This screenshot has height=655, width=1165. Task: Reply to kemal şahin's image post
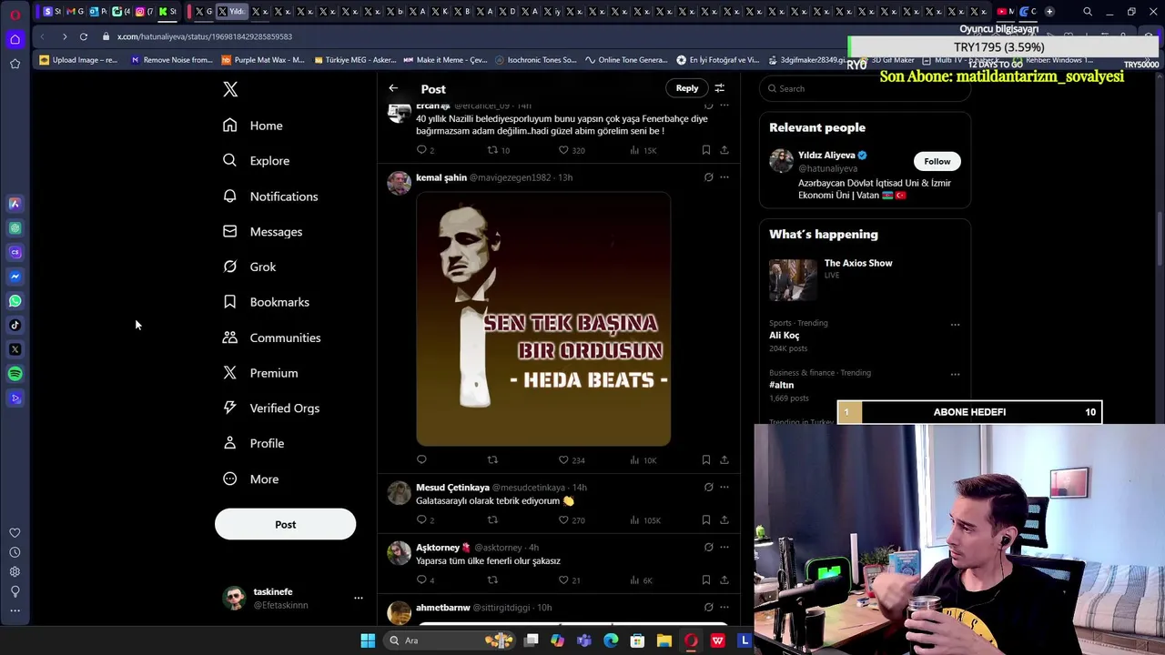tap(421, 460)
